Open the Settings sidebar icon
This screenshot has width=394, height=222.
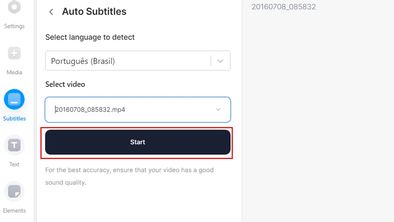tap(14, 7)
